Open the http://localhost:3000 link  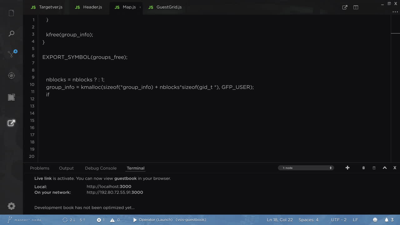tap(109, 186)
